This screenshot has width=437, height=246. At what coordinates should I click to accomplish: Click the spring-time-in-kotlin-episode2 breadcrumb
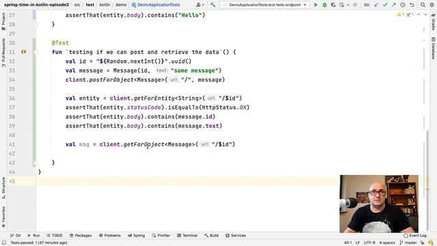click(x=36, y=5)
